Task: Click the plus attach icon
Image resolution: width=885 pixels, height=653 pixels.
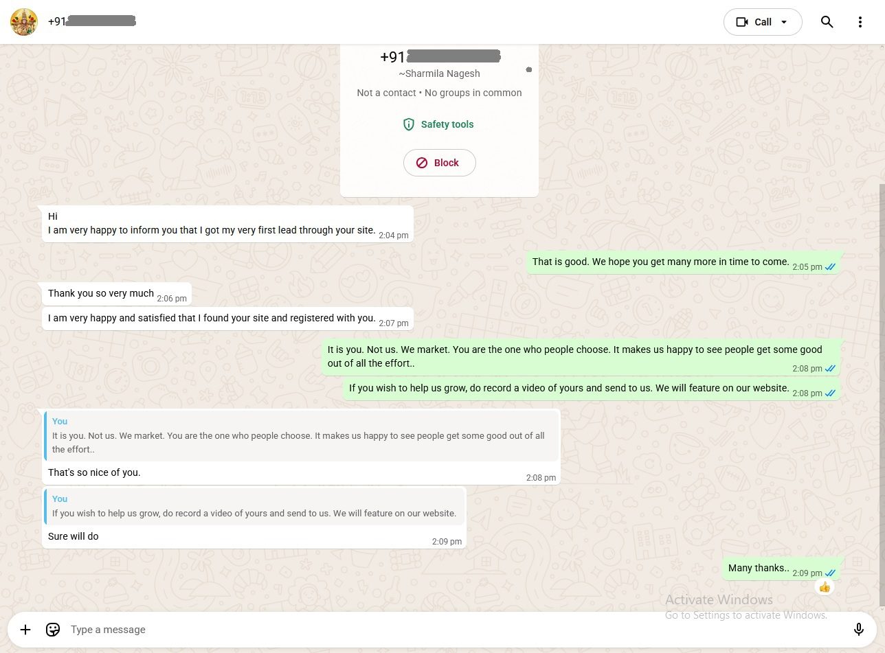Action: tap(25, 630)
